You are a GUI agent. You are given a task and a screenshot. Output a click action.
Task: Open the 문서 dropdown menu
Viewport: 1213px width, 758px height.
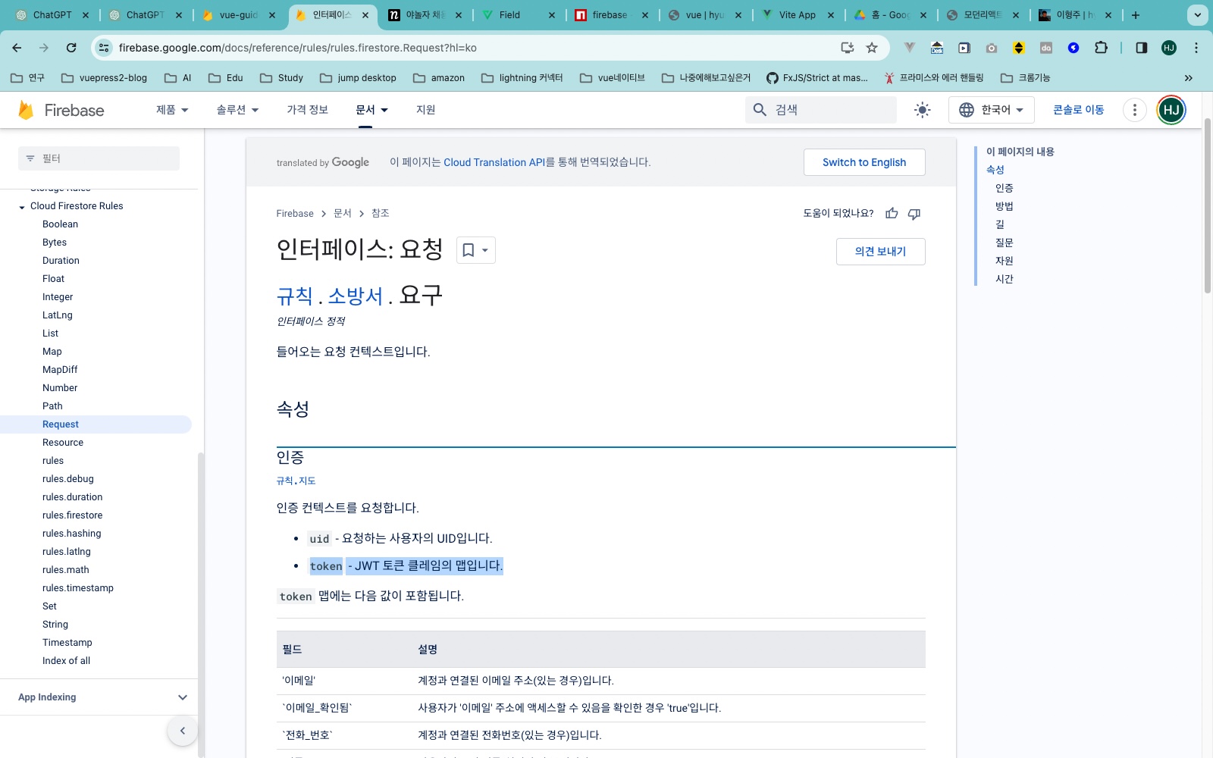click(371, 110)
